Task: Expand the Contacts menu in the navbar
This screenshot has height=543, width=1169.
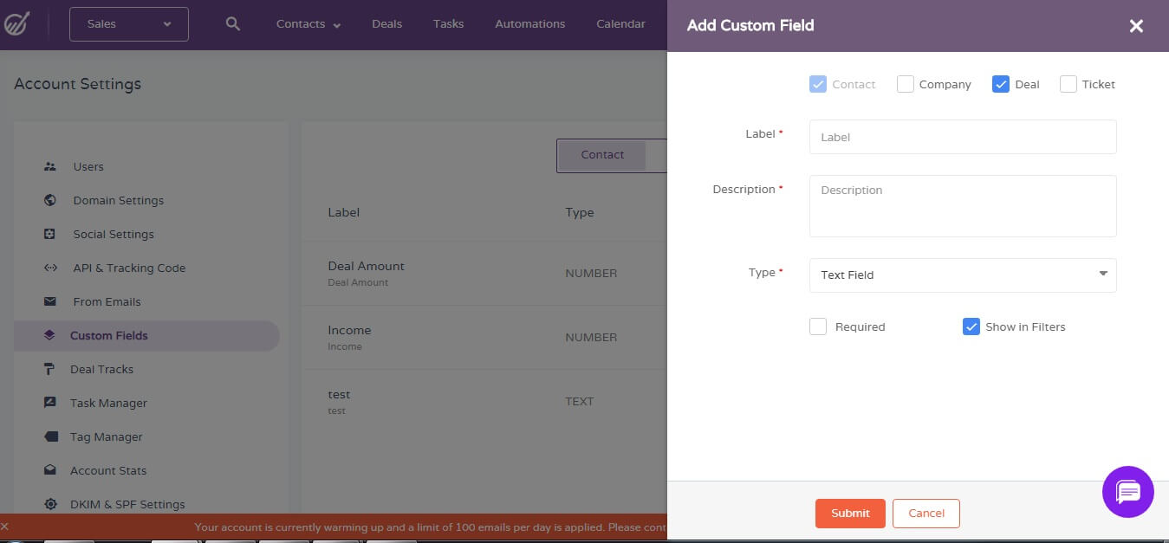Action: pyautogui.click(x=307, y=23)
